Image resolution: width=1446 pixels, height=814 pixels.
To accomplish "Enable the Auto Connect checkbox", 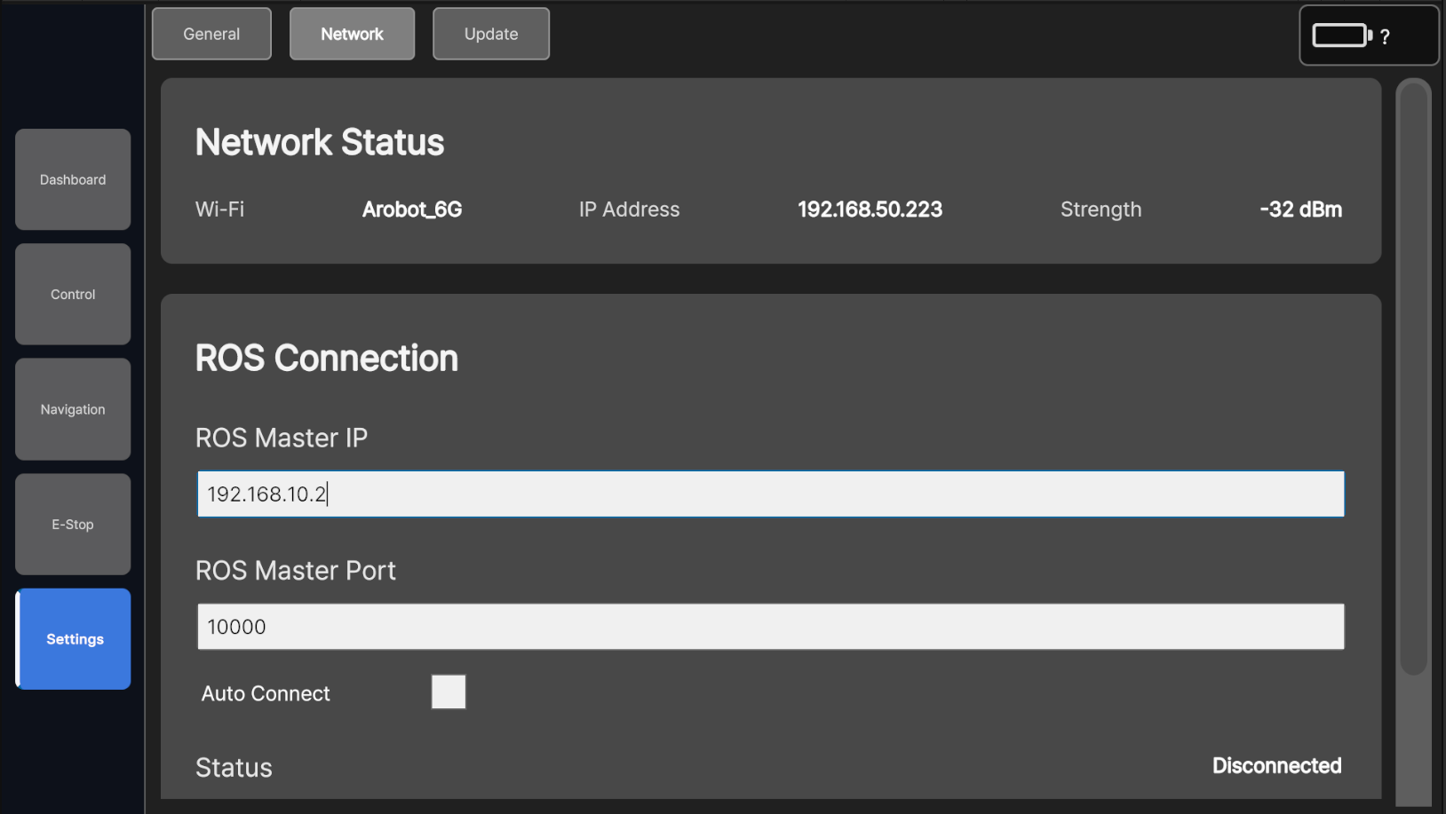I will [x=449, y=692].
